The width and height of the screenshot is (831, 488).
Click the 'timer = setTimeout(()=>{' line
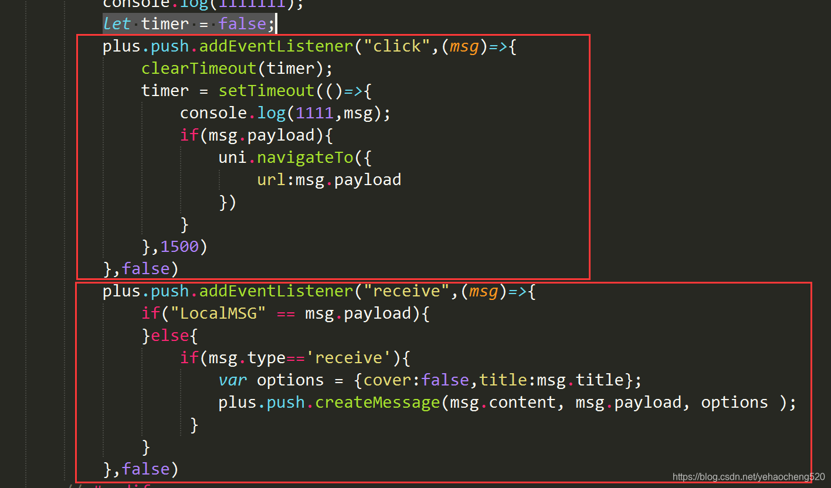(257, 91)
